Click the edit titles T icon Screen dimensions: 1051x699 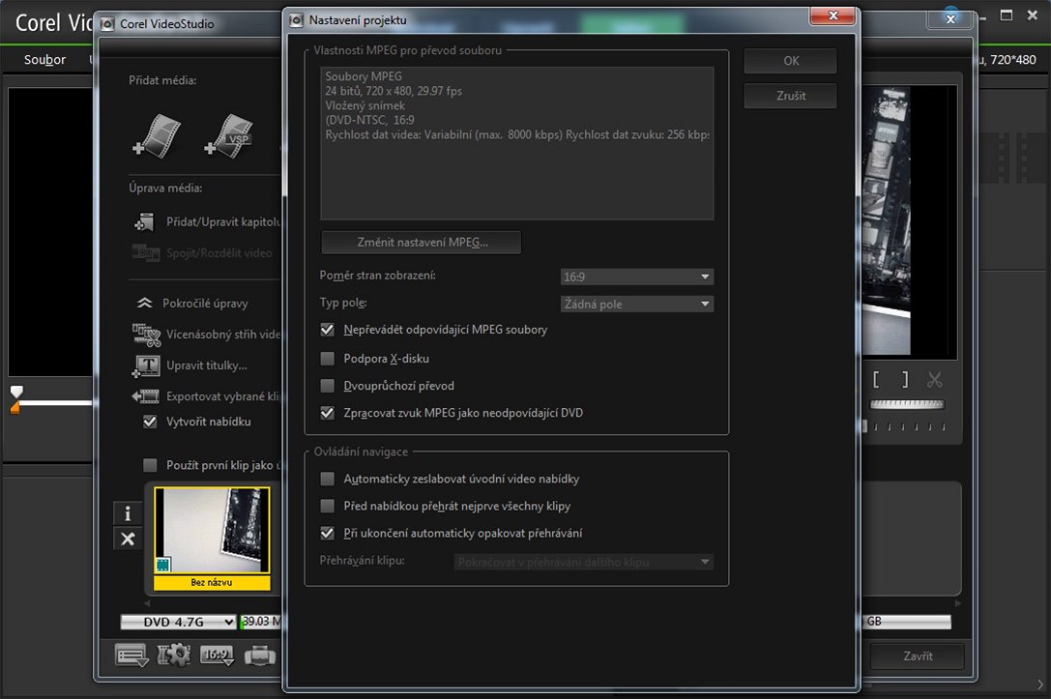(146, 365)
